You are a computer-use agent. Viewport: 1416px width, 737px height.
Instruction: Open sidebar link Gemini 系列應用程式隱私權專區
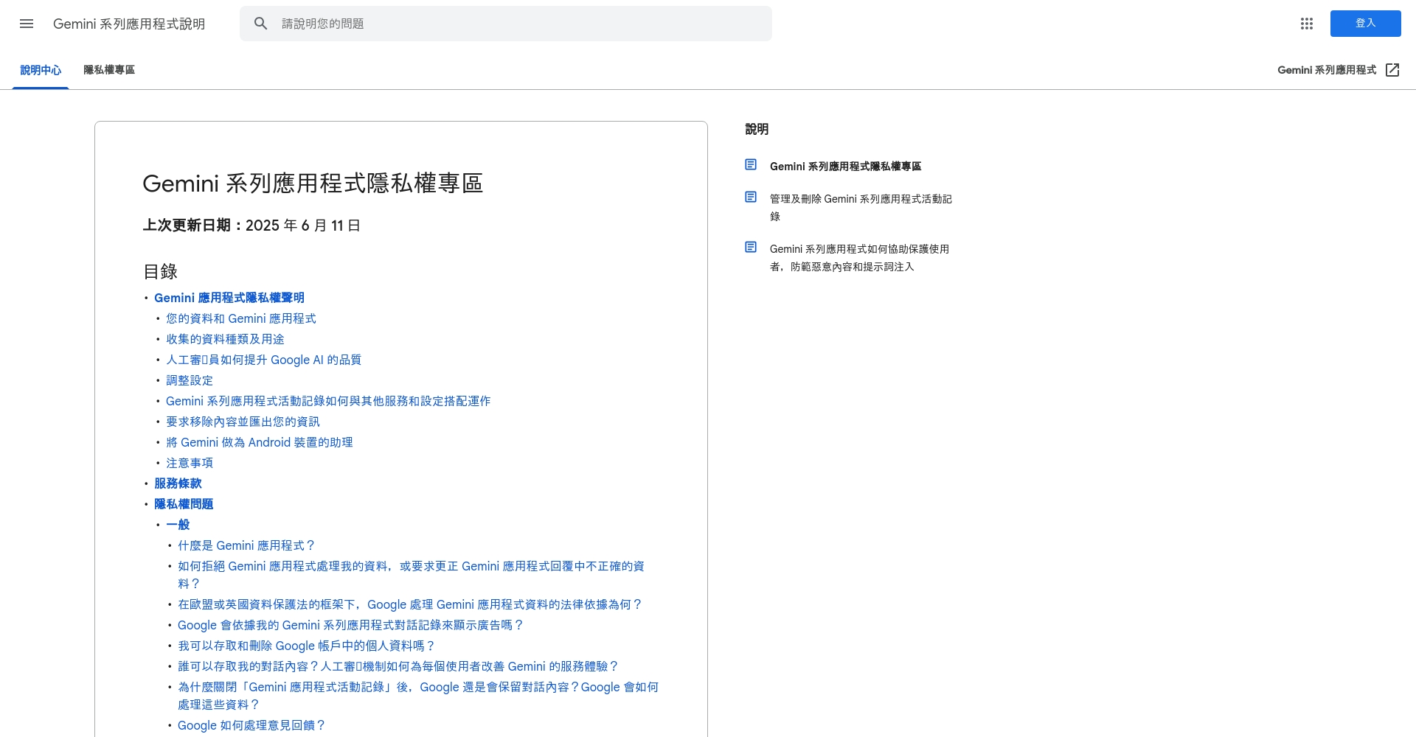(x=845, y=167)
